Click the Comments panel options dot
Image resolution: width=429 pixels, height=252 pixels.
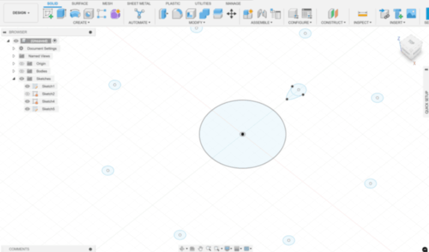point(91,249)
